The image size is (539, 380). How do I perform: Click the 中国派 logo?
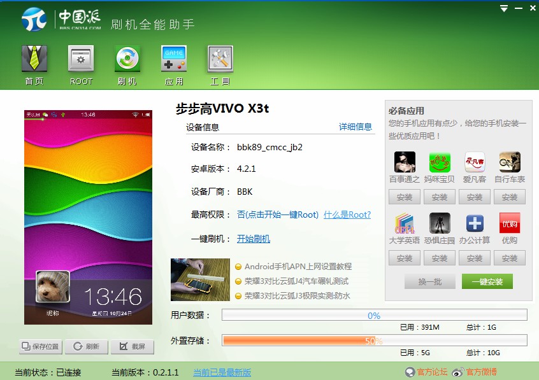(x=62, y=19)
